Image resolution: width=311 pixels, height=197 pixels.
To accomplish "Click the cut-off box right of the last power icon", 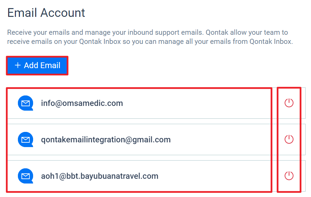I will tap(304, 176).
